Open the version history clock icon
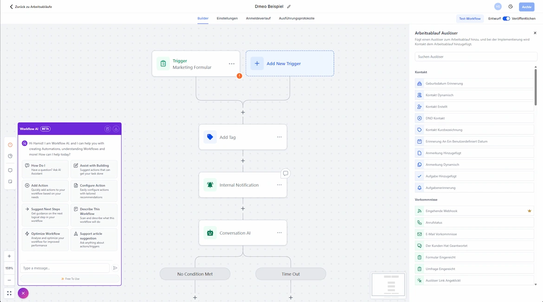The width and height of the screenshot is (543, 302). [x=511, y=6]
